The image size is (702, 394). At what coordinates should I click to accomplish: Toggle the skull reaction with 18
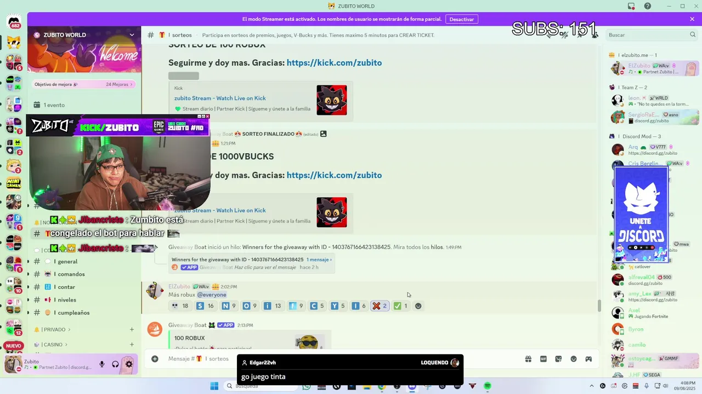pos(180,306)
